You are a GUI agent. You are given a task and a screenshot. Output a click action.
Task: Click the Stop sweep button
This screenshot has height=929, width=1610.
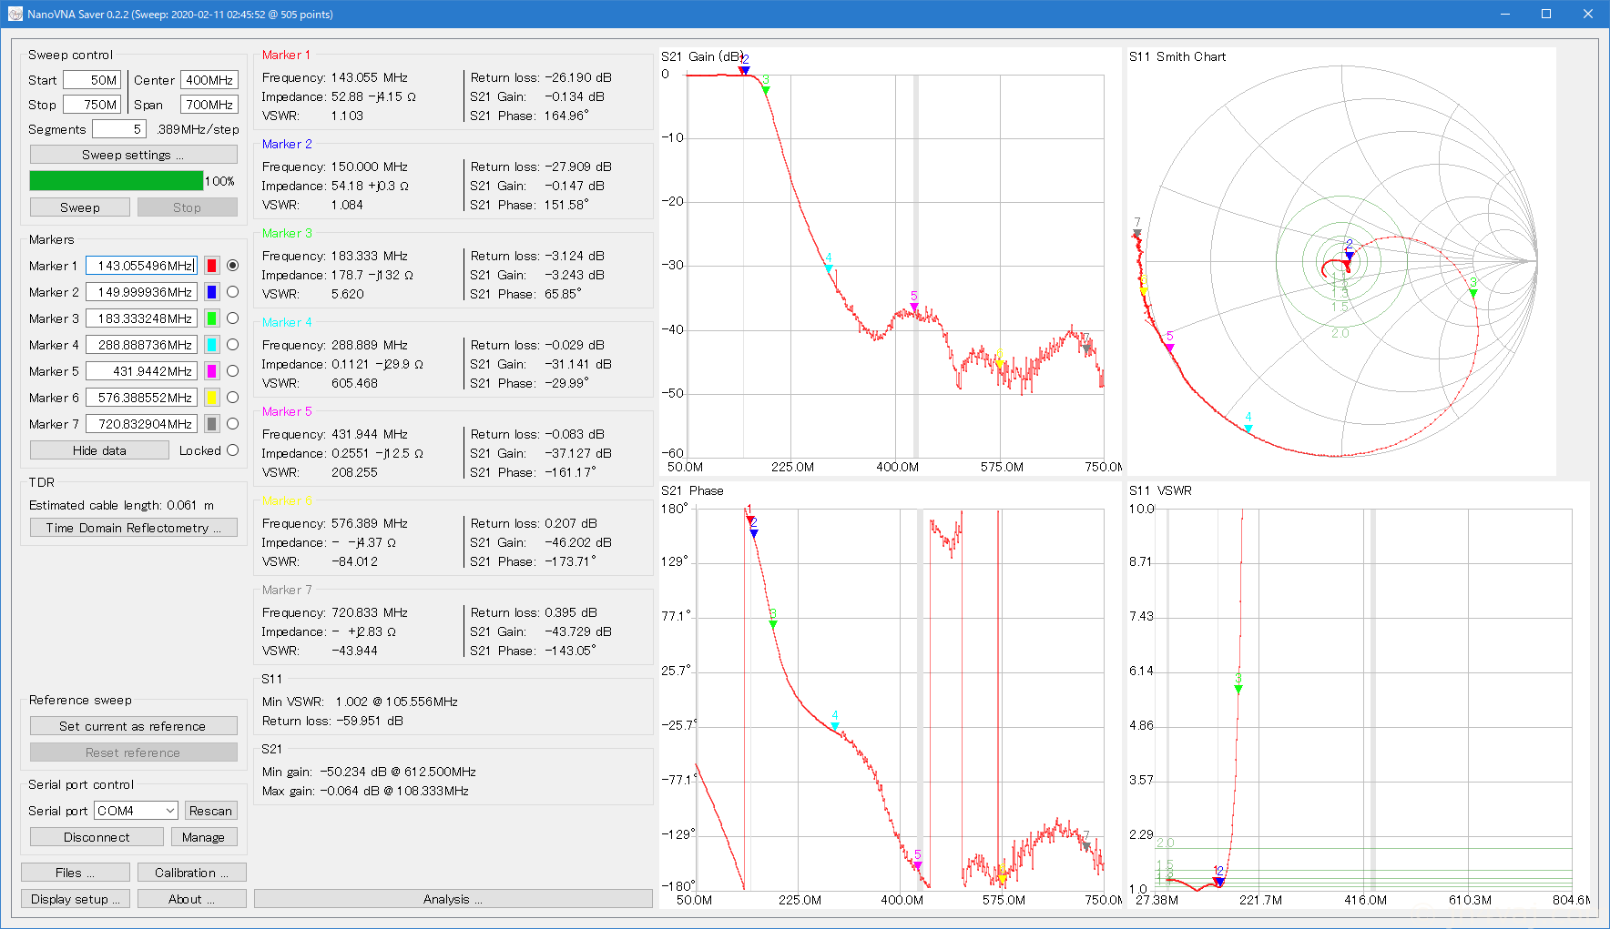pyautogui.click(x=187, y=207)
